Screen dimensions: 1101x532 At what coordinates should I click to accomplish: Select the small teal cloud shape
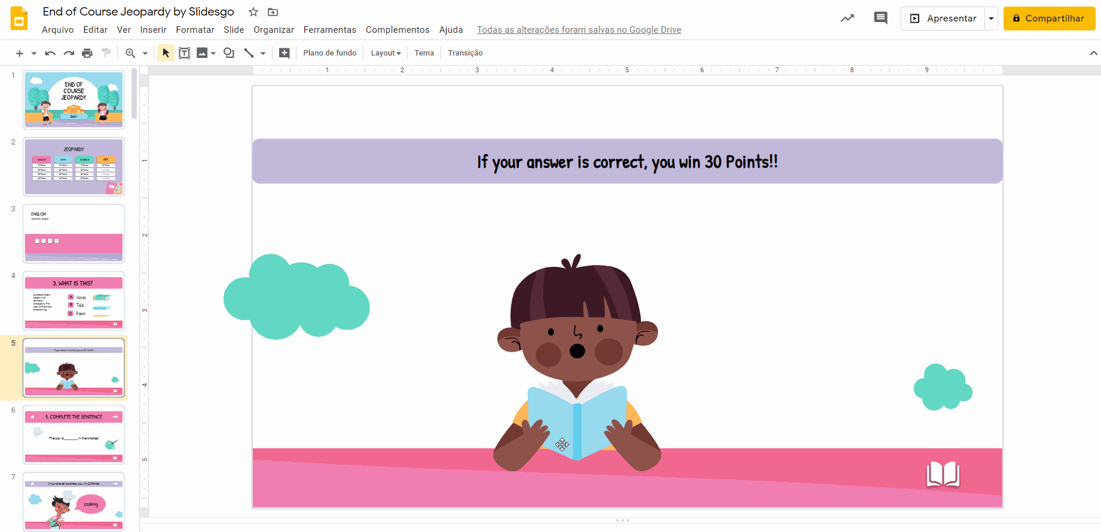(x=943, y=387)
